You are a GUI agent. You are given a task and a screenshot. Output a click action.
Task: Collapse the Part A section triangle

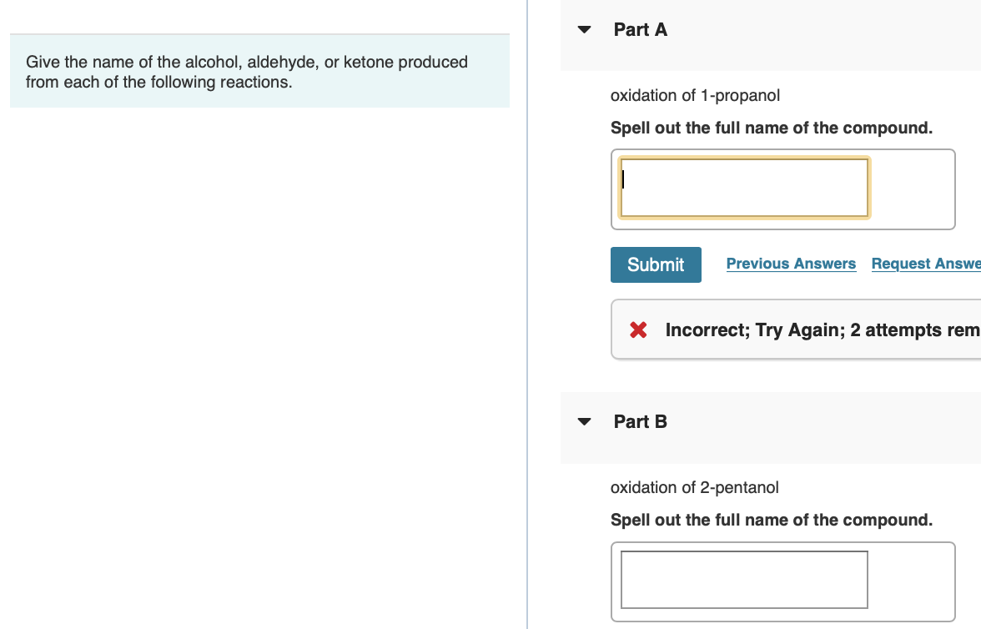(x=585, y=30)
